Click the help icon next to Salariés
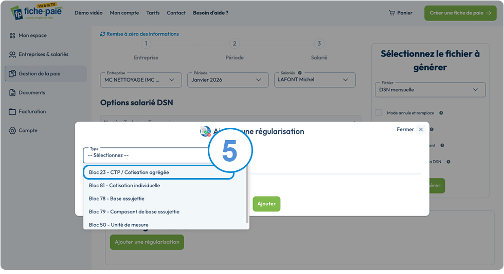Viewport: 504px width, 274px height. (x=299, y=73)
